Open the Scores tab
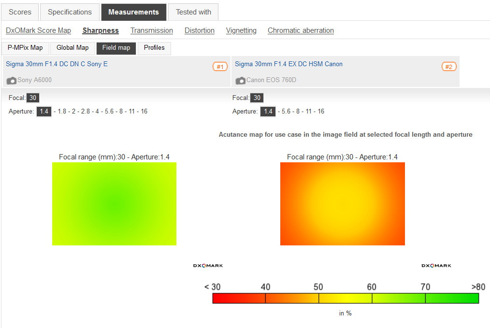Image resolution: width=490 pixels, height=328 pixels. tap(20, 12)
